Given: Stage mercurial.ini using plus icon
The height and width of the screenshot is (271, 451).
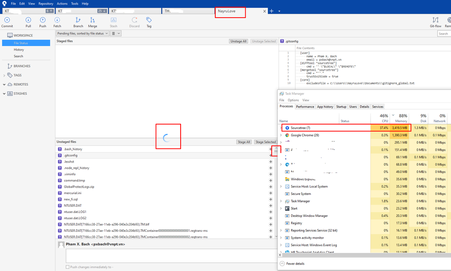Looking at the screenshot, I should [x=270, y=193].
